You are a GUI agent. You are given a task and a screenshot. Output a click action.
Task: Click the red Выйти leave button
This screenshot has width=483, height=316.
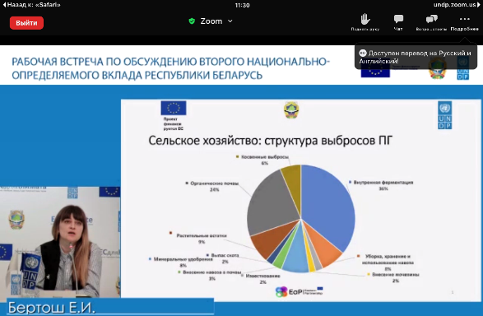click(26, 23)
